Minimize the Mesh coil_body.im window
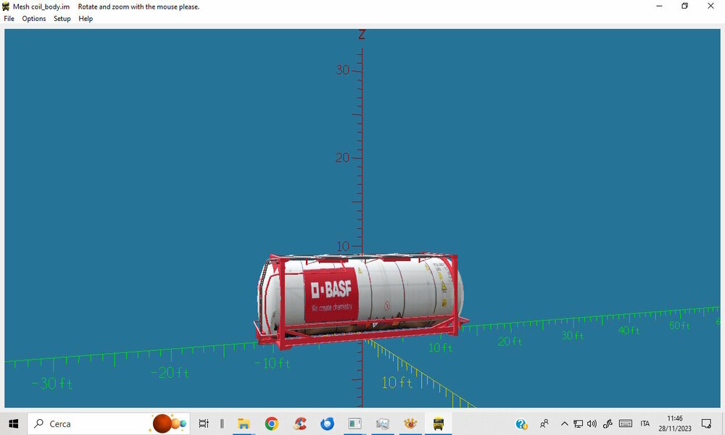Screen dimensions: 725x435 [x=659, y=6]
